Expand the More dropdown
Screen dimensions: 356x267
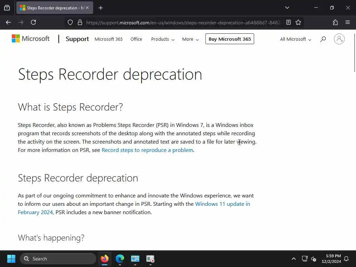tap(190, 39)
